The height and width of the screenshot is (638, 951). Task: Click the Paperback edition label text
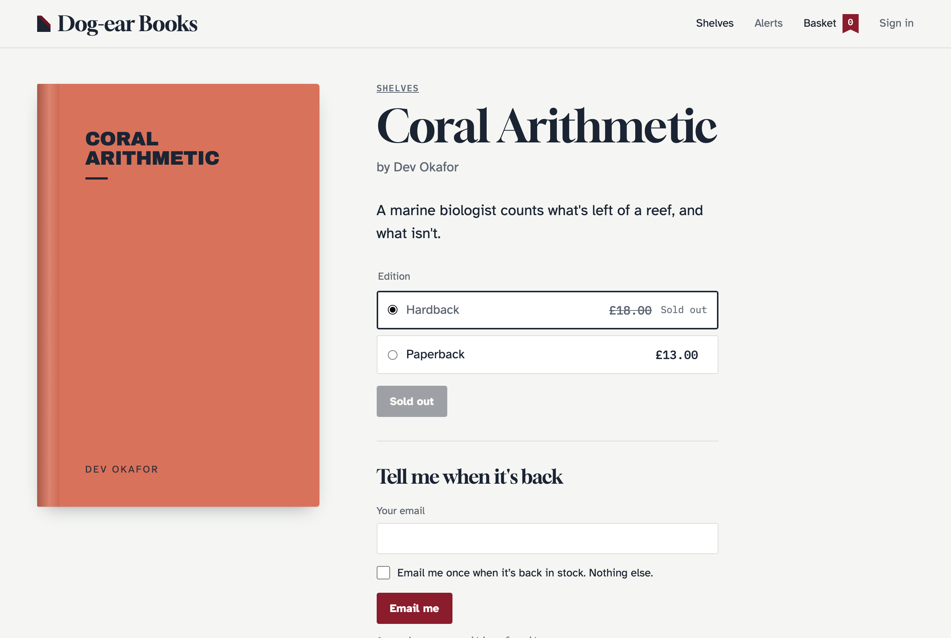click(x=435, y=354)
